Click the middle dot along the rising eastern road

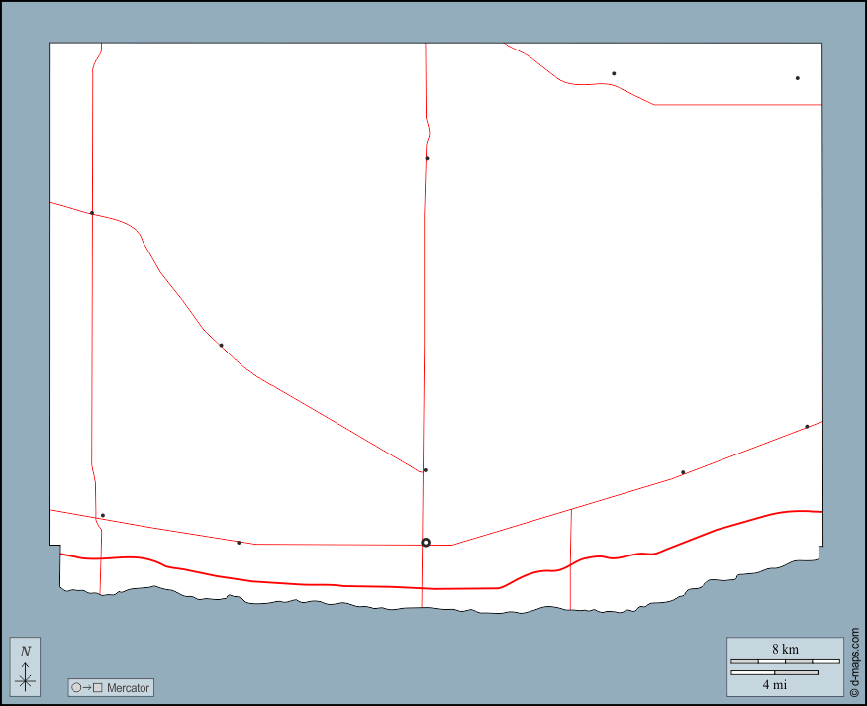click(683, 472)
